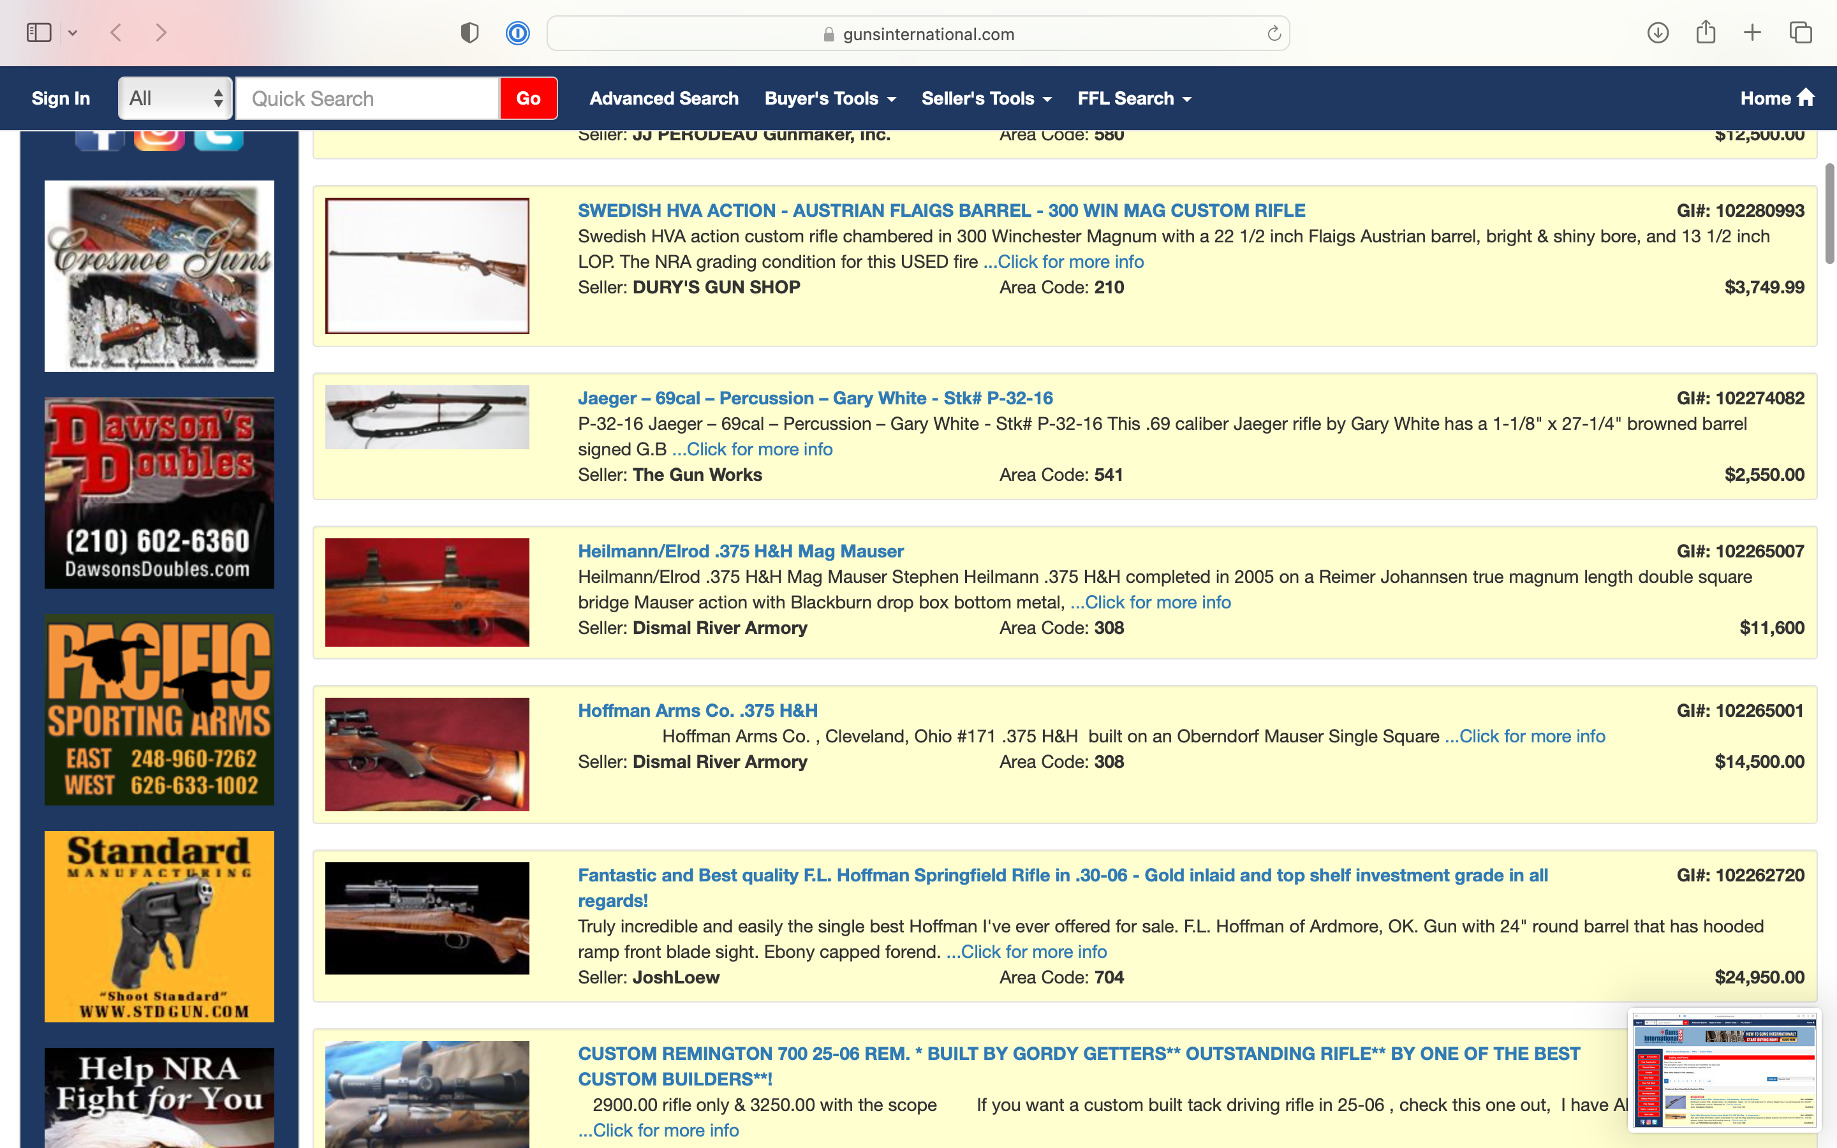Viewport: 1837px width, 1148px height.
Task: Click price $3,749.99
Action: pyautogui.click(x=1764, y=287)
